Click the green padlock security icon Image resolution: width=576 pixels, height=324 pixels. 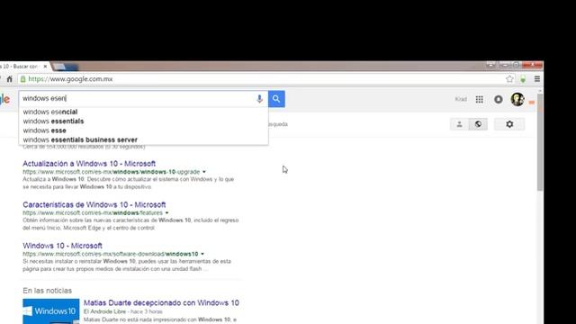pyautogui.click(x=22, y=79)
